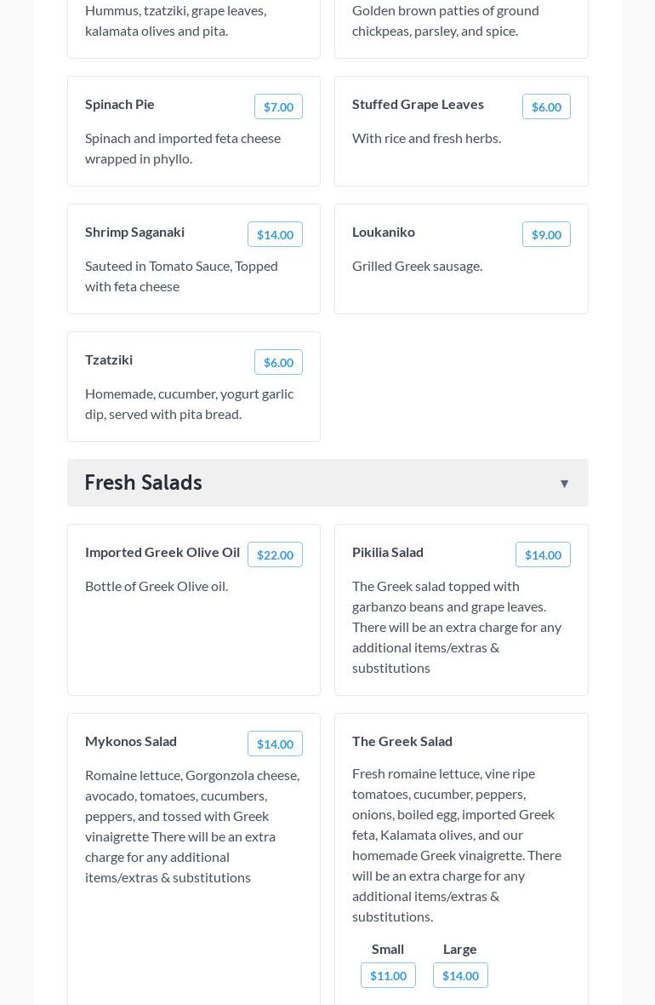Order Tzatziki for $6.00
655x1005 pixels.
(x=278, y=362)
